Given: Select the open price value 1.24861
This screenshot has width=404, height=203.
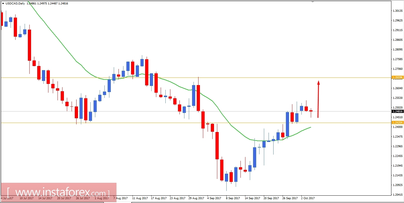Looking at the screenshot, I should 31,3.
